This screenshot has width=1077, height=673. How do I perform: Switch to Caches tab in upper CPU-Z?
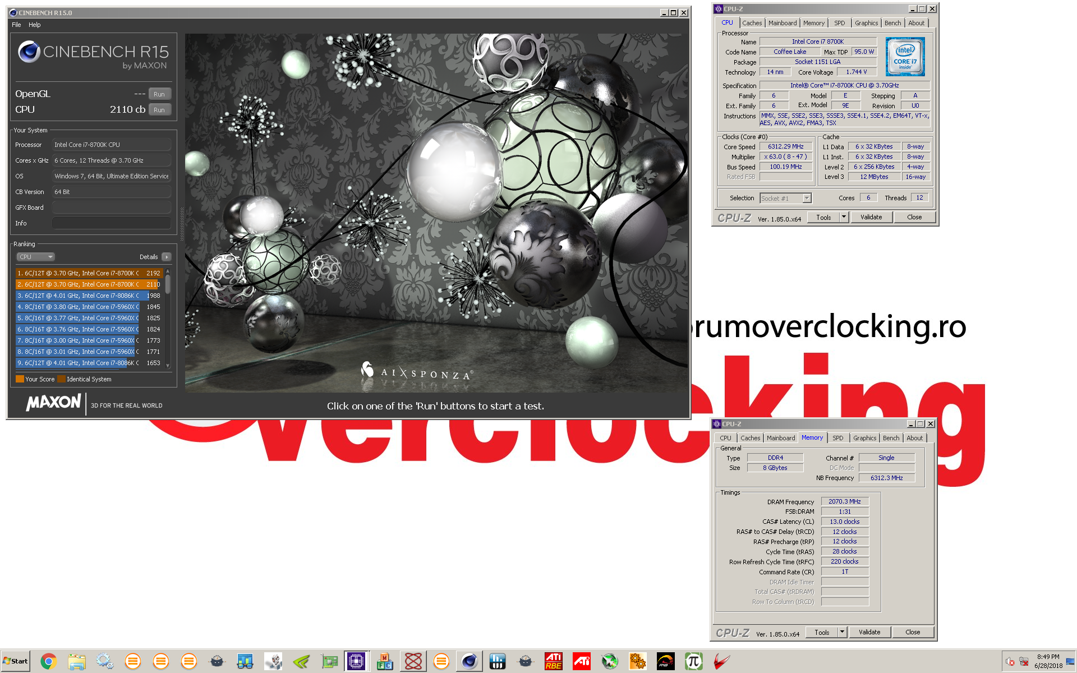coord(752,23)
